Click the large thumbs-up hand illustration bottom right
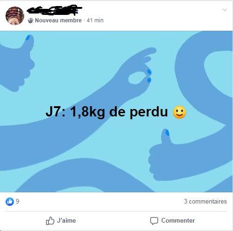The height and width of the screenshot is (231, 233). (171, 157)
